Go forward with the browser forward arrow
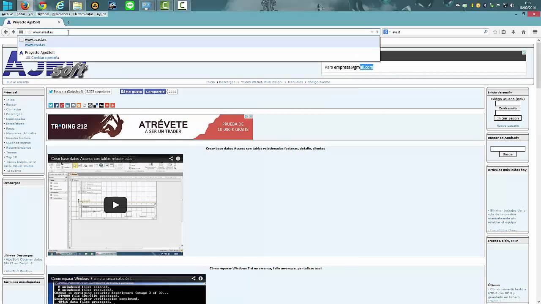Screen dimensions: 541x304 [x=13, y=32]
